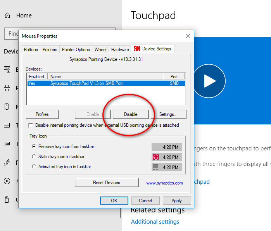
Task: Open the www.synaptics.com link
Action: click(164, 183)
